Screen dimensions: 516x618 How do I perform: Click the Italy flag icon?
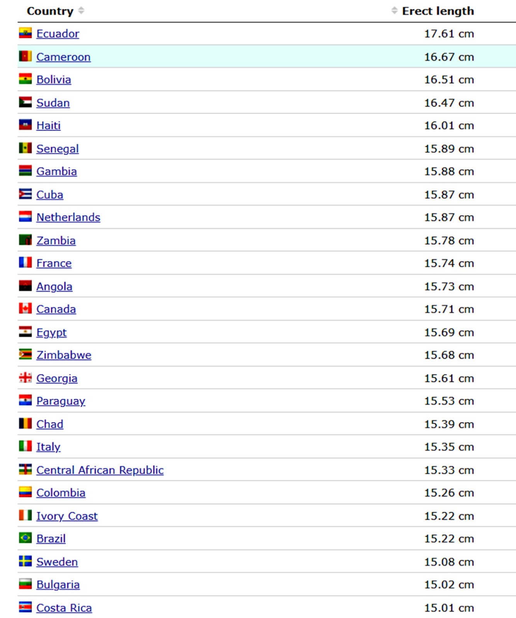pyautogui.click(x=25, y=446)
